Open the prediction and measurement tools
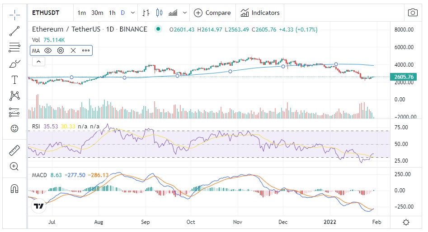 pyautogui.click(x=14, y=112)
